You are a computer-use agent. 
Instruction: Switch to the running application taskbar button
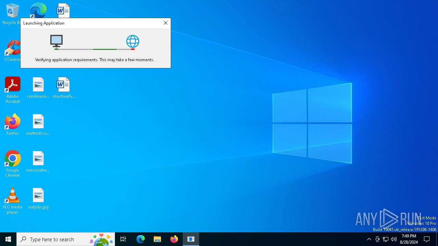pos(191,239)
